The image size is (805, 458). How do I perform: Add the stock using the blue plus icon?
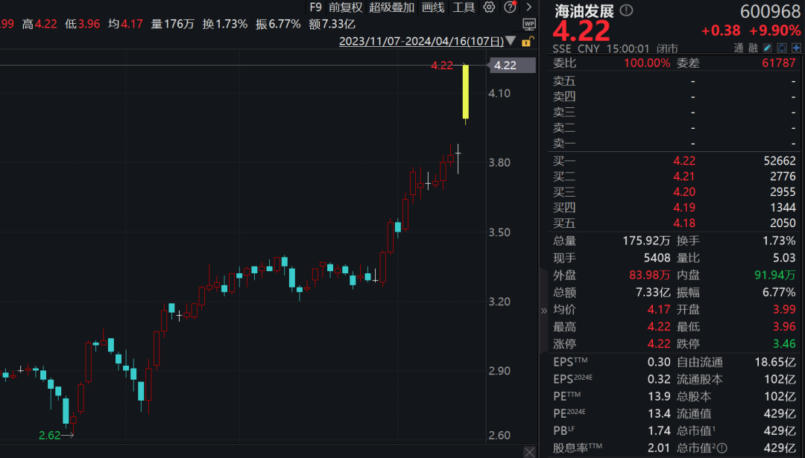click(796, 48)
